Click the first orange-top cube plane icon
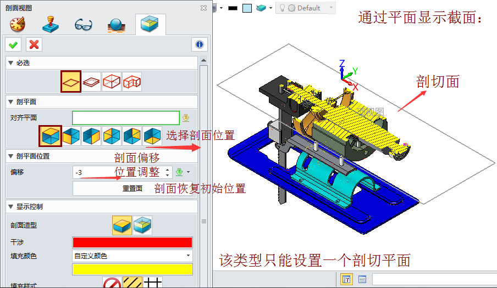497x288 pixels. pyautogui.click(x=50, y=135)
